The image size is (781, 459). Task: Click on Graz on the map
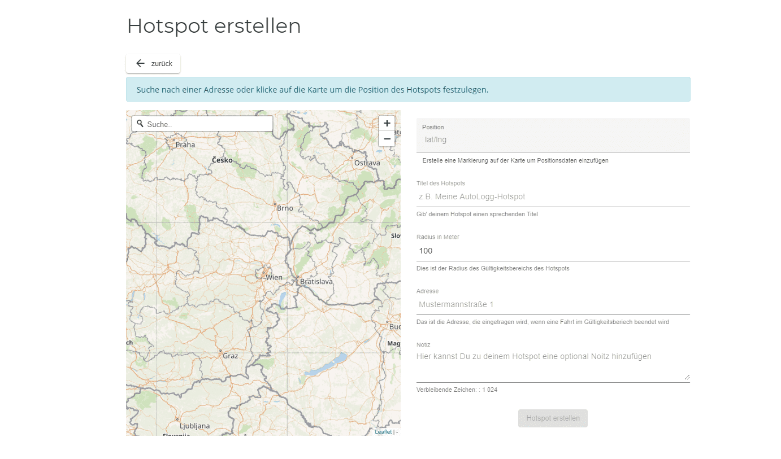click(230, 356)
